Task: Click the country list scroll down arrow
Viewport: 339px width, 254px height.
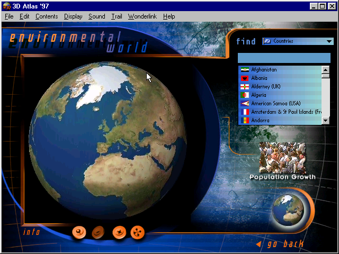Action: pos(325,121)
